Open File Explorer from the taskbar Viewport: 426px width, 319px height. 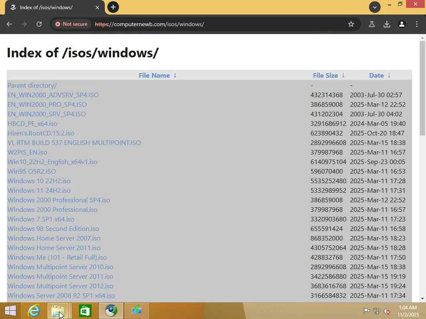[58, 311]
